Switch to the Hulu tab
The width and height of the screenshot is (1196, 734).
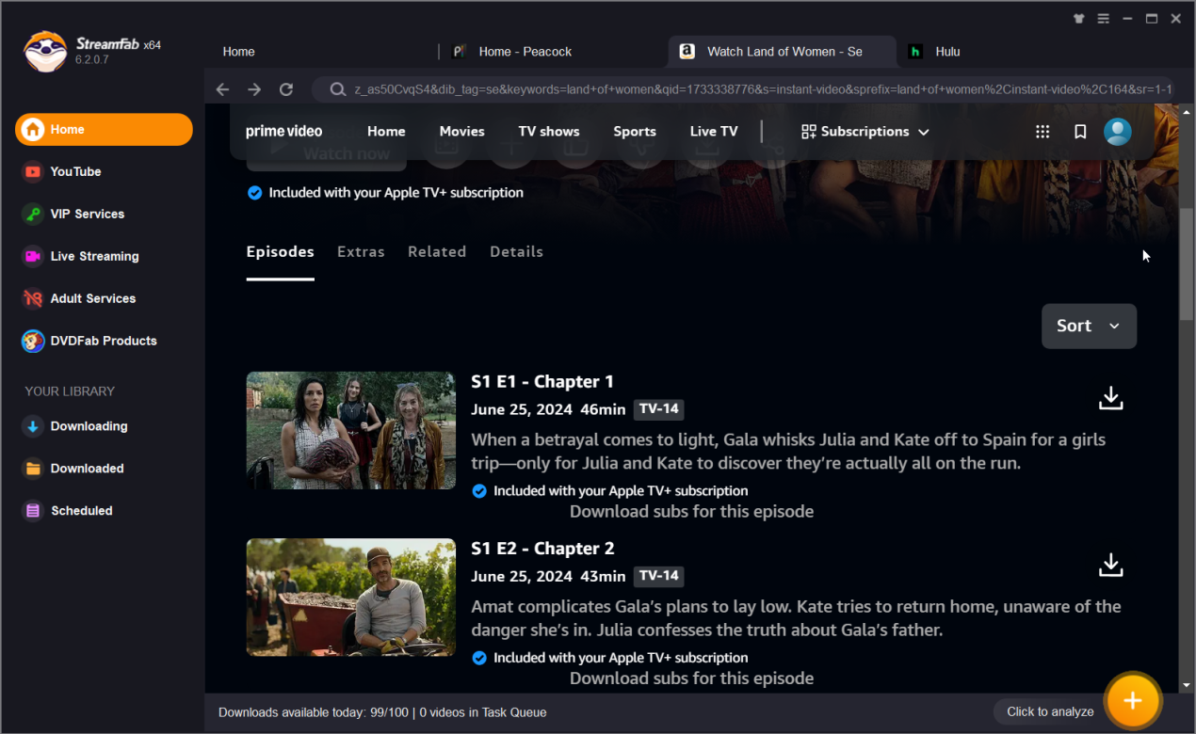coord(947,52)
